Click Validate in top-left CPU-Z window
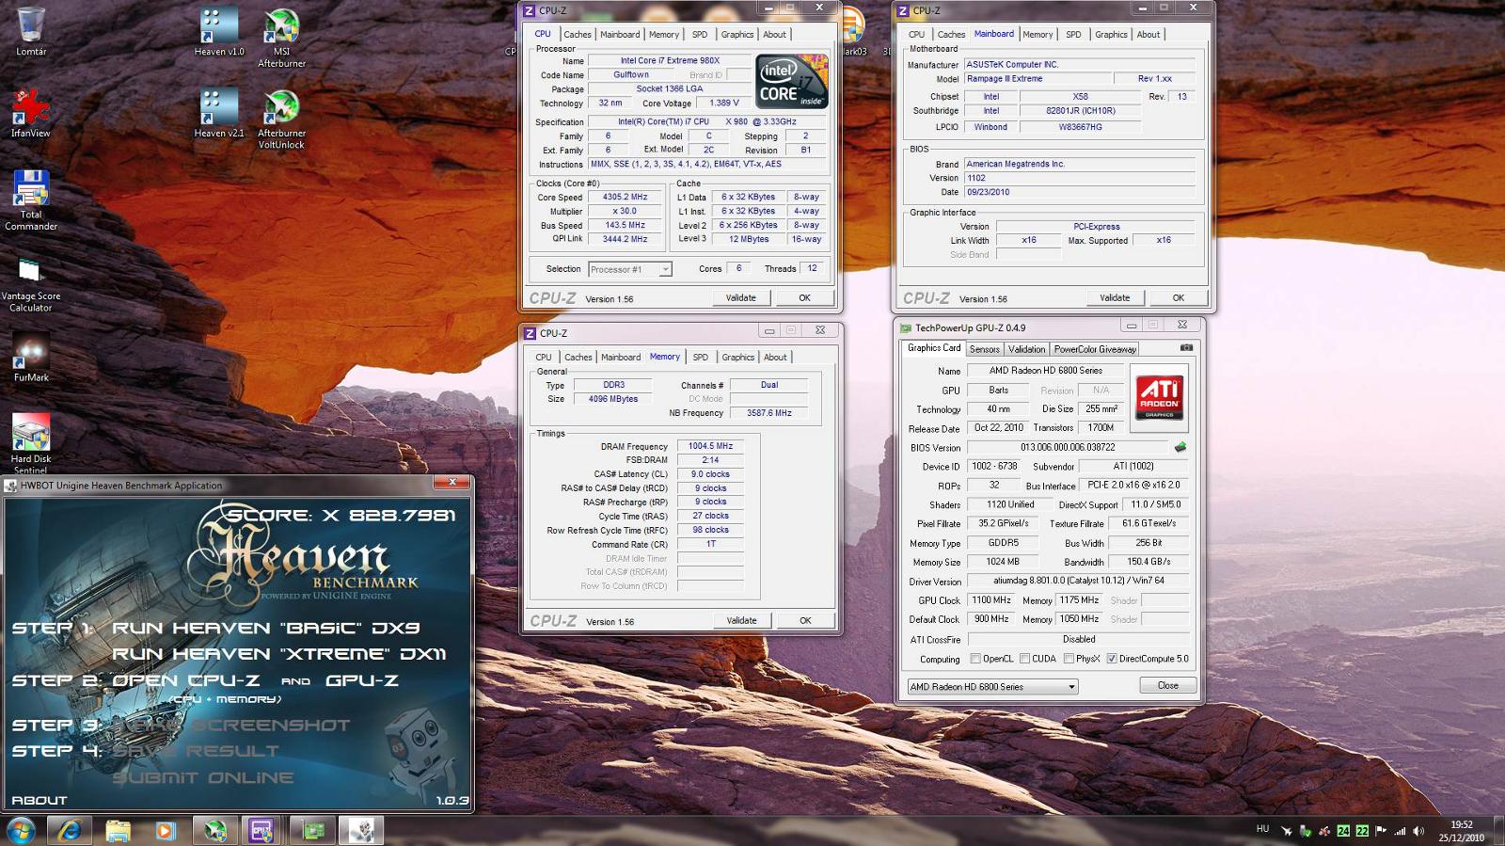Screen dimensions: 1505x846 740,297
